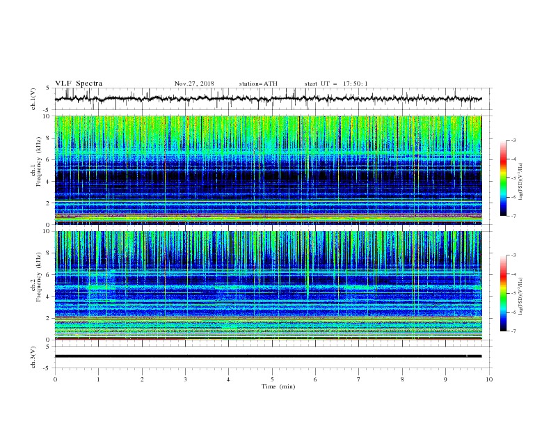Click the "-5" tick on the ch.3(V) axis
This screenshot has height=426, width=551.
[x=47, y=368]
